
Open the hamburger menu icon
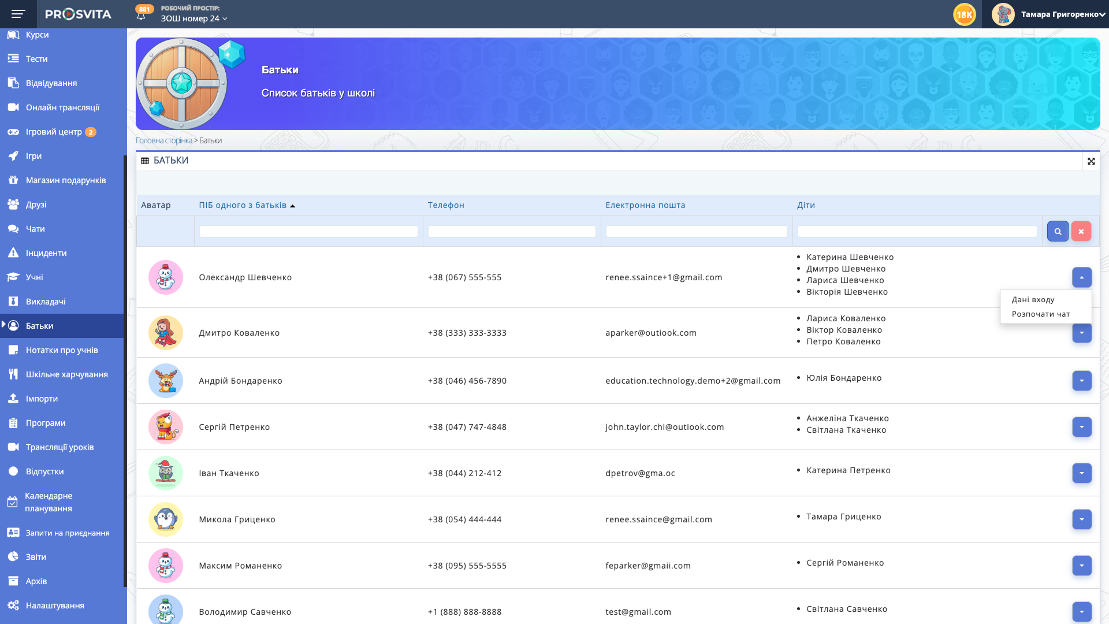coord(18,14)
